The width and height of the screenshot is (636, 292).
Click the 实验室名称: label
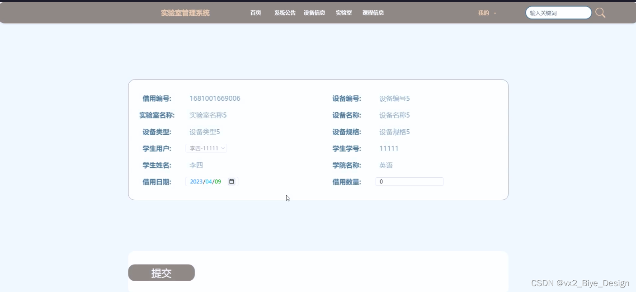[x=157, y=115]
